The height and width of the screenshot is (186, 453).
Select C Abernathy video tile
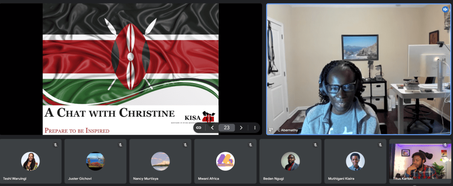(x=359, y=69)
